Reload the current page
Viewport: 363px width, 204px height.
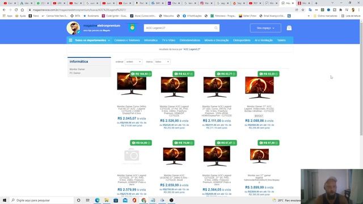(x=16, y=10)
